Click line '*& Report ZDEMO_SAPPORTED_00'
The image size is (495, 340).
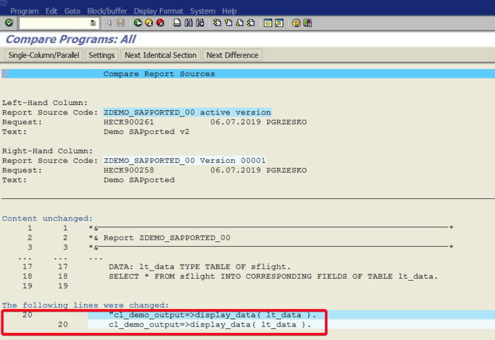coord(159,238)
